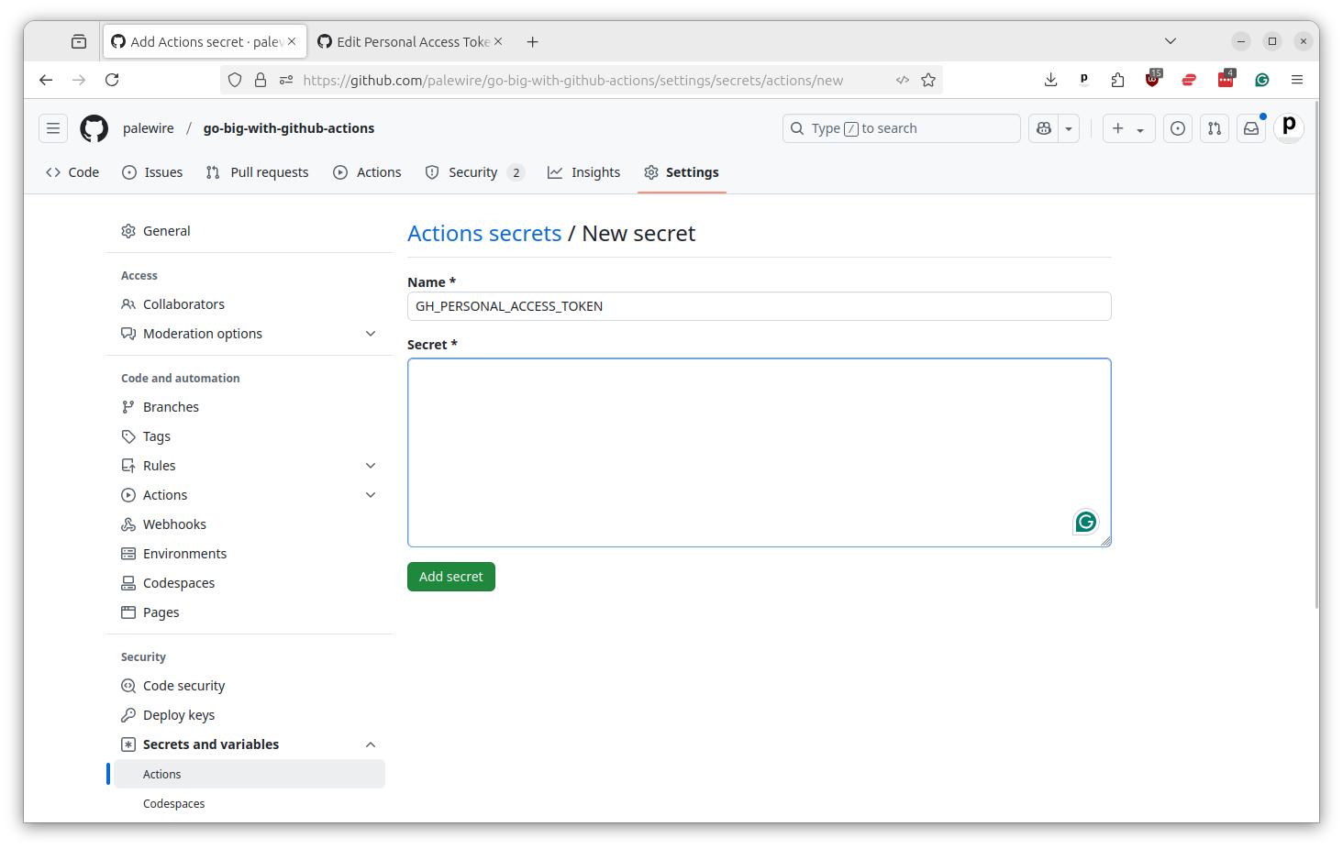Open the browser downloads panel
Viewport: 1343px width, 849px height.
[x=1050, y=80]
